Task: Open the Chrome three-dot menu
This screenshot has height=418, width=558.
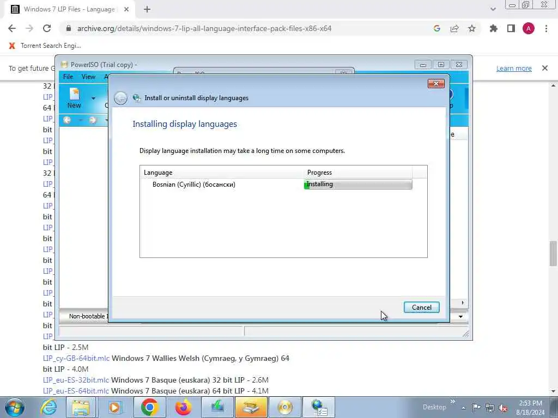Action: [x=546, y=28]
